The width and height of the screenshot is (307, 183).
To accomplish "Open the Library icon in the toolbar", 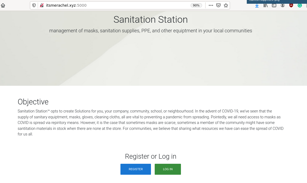I will click(x=266, y=5).
